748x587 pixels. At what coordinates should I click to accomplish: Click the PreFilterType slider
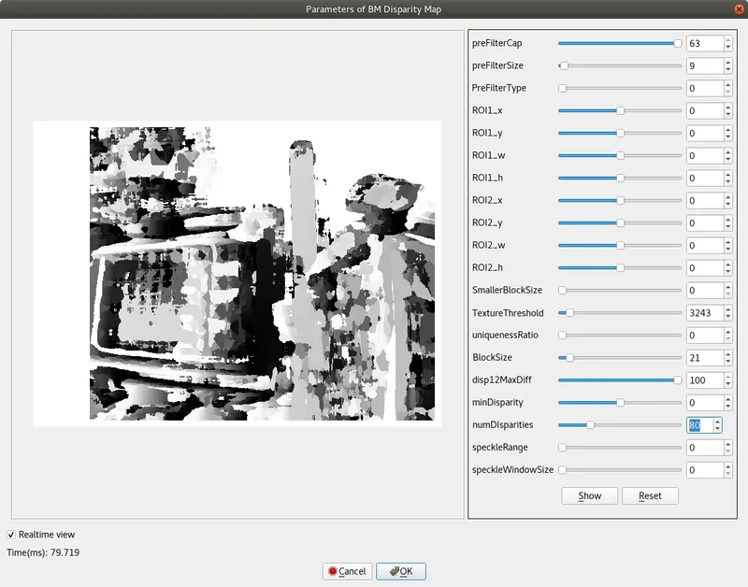point(620,88)
